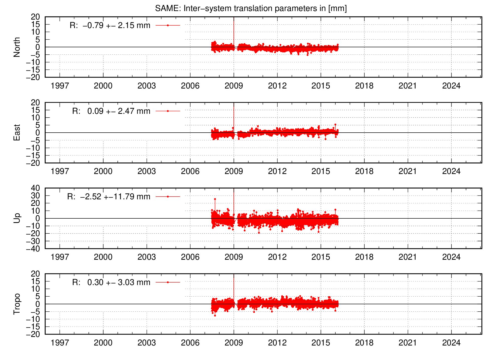This screenshot has width=502, height=351.
Task: Click the '2009' tick label below the North panel
Action: click(234, 86)
